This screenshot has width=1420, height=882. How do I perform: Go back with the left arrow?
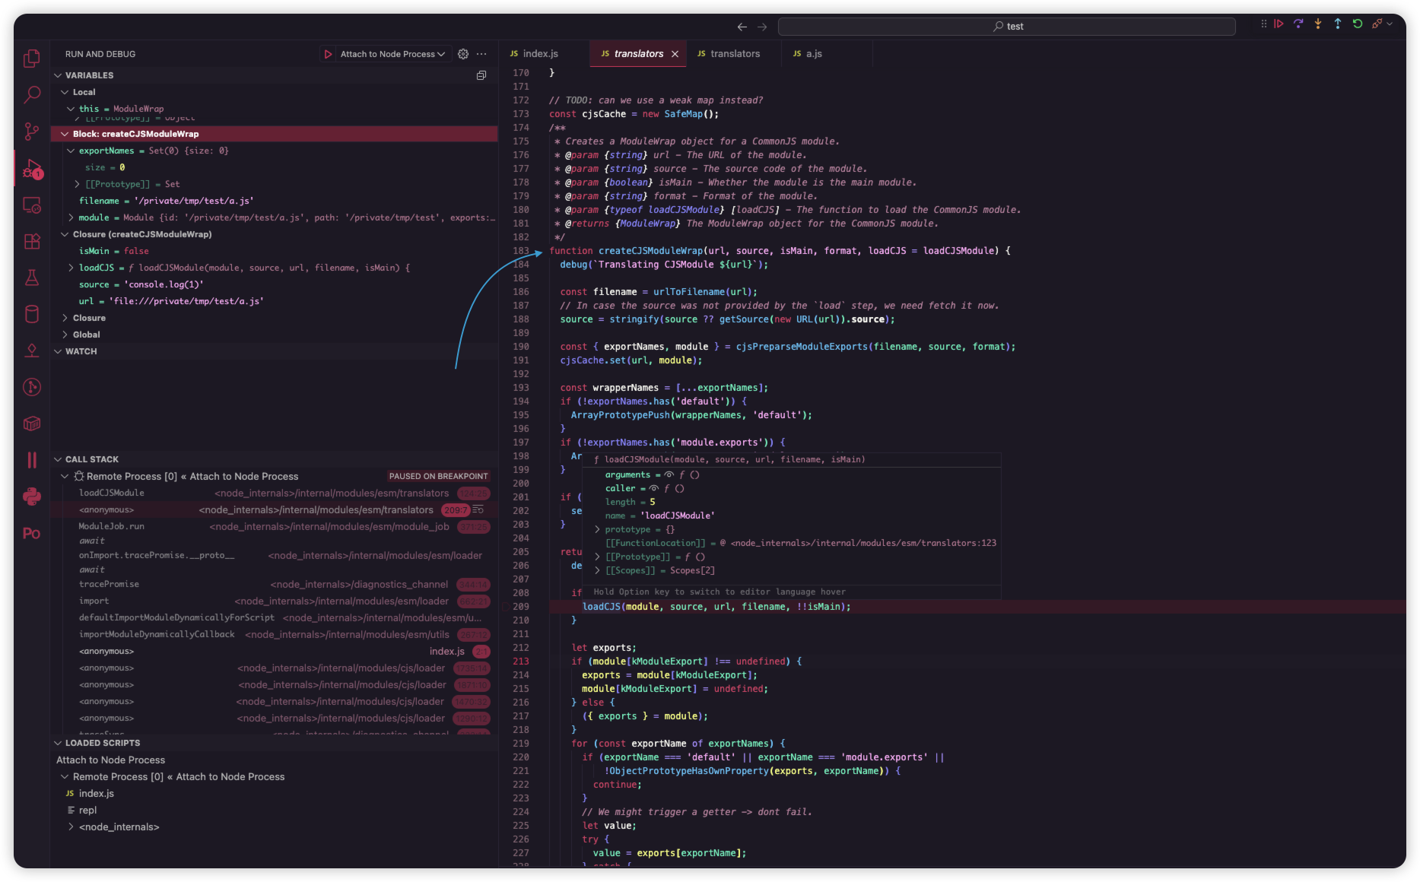point(742,27)
